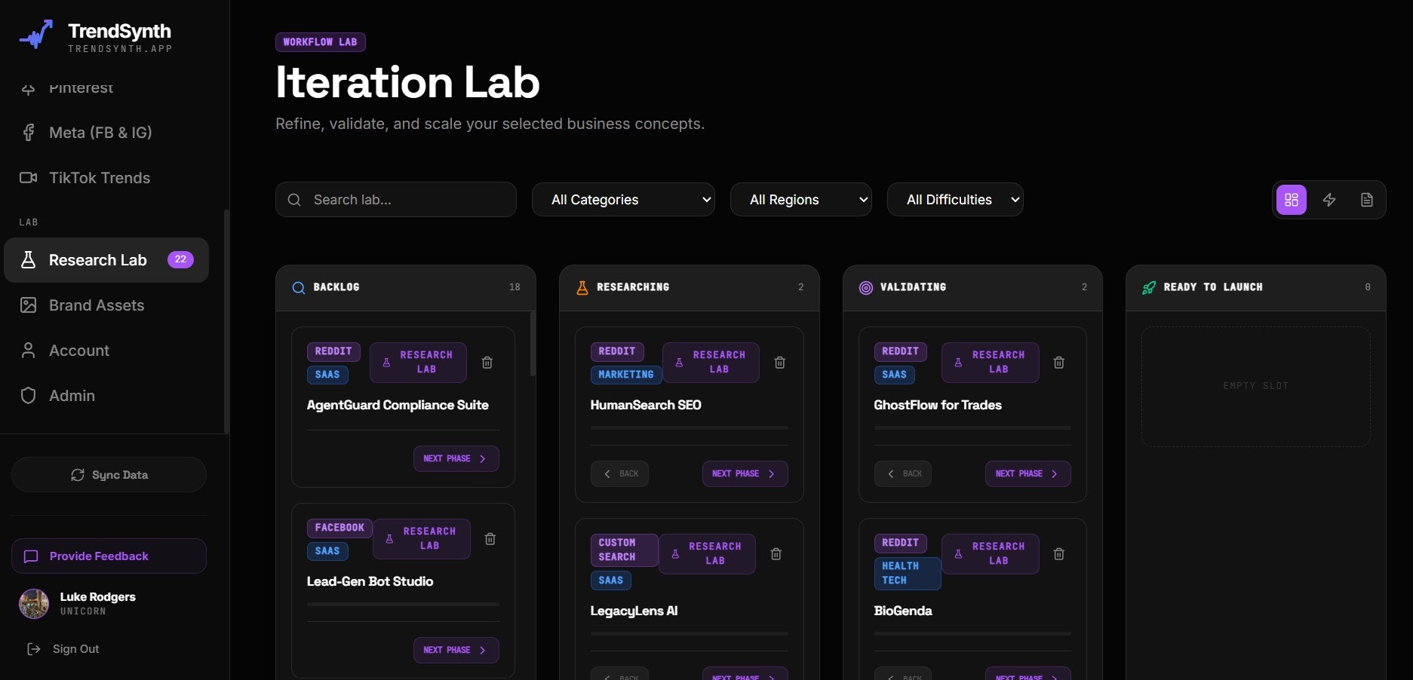
Task: Open TikTok Trends section
Action: tap(106, 178)
